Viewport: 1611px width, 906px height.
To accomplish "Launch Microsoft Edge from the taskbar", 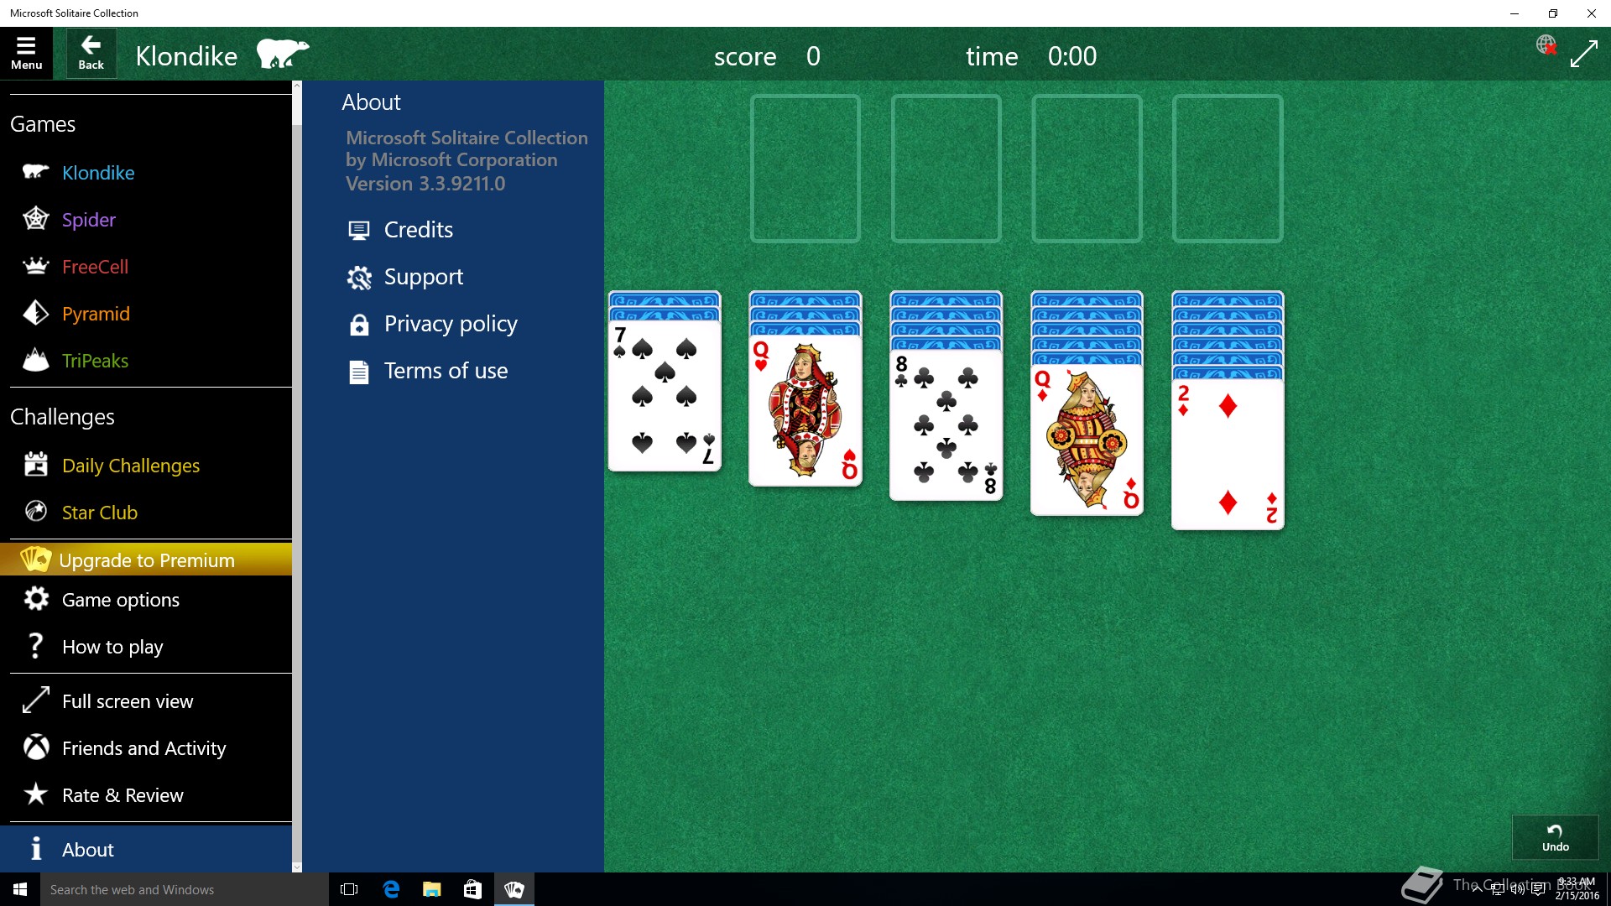I will (391, 889).
